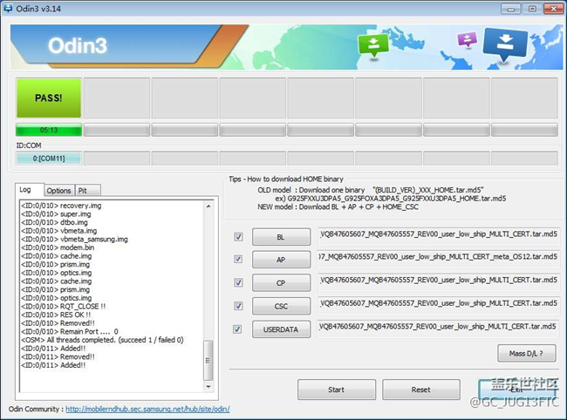
Task: Click the green PASS! status box
Action: 49,98
